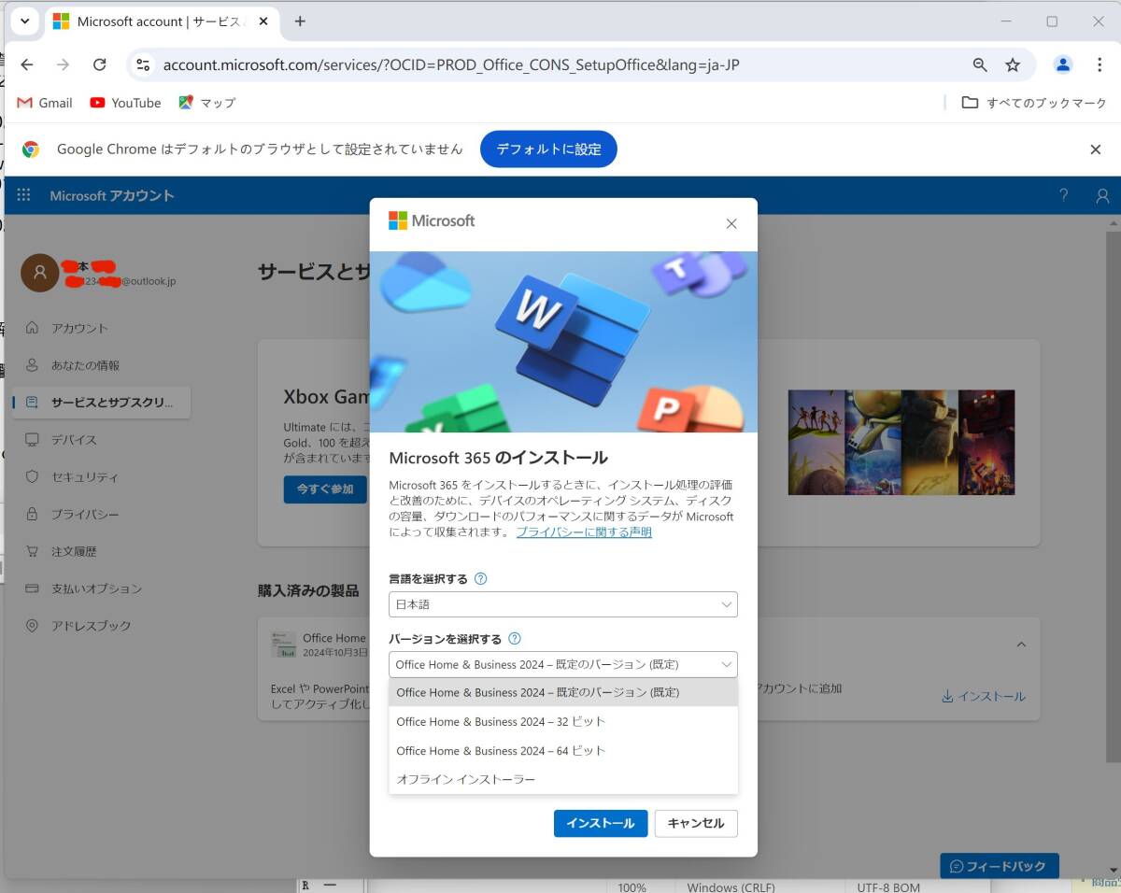Open the Chrome profile icon

pyautogui.click(x=1063, y=64)
